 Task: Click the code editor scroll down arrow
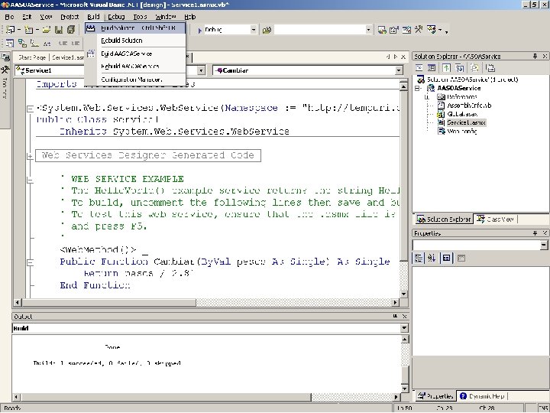pos(403,294)
